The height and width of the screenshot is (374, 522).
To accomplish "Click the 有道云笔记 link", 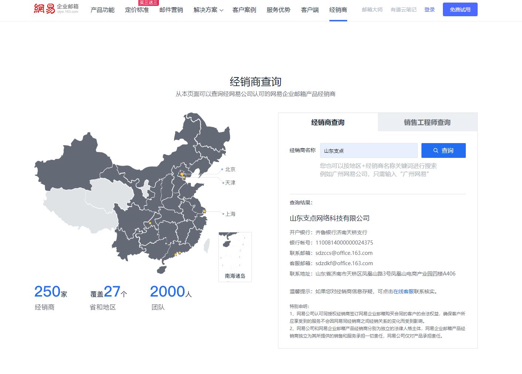I will point(403,10).
